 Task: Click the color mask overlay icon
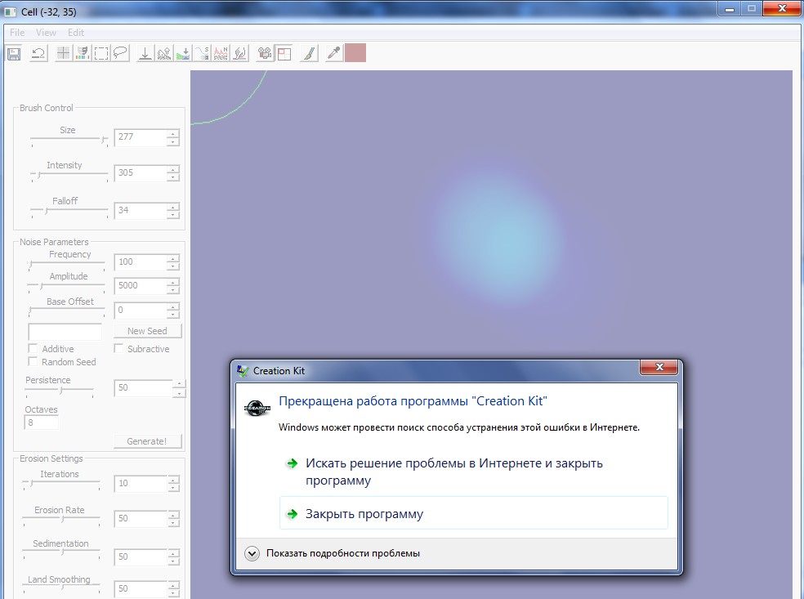click(x=82, y=53)
